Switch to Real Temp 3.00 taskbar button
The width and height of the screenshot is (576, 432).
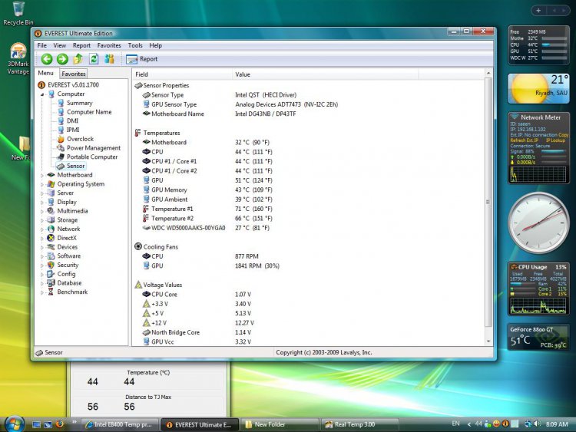[360, 424]
